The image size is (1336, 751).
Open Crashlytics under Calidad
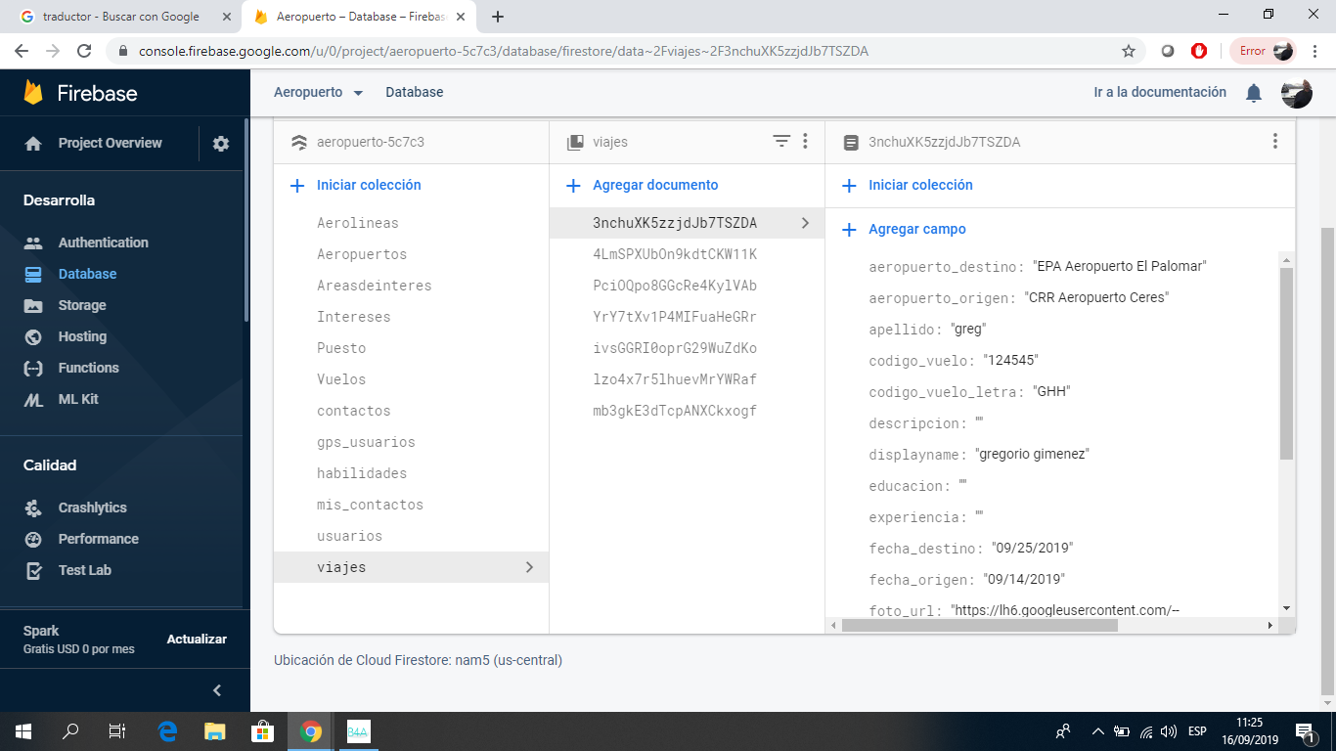[92, 508]
